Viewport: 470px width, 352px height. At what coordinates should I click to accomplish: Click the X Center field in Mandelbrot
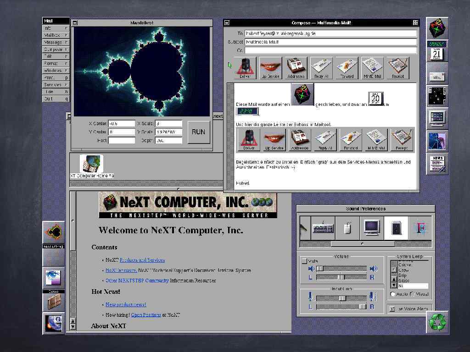click(x=122, y=124)
